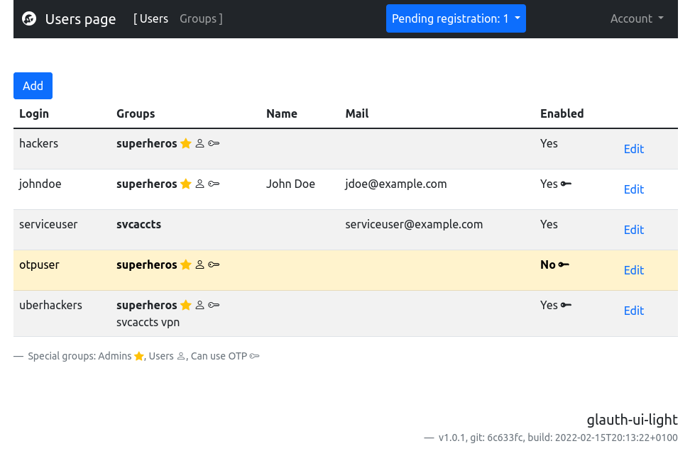Click the jdoe@example.com mail cell
Image resolution: width=695 pixels, height=451 pixels.
[x=396, y=184]
